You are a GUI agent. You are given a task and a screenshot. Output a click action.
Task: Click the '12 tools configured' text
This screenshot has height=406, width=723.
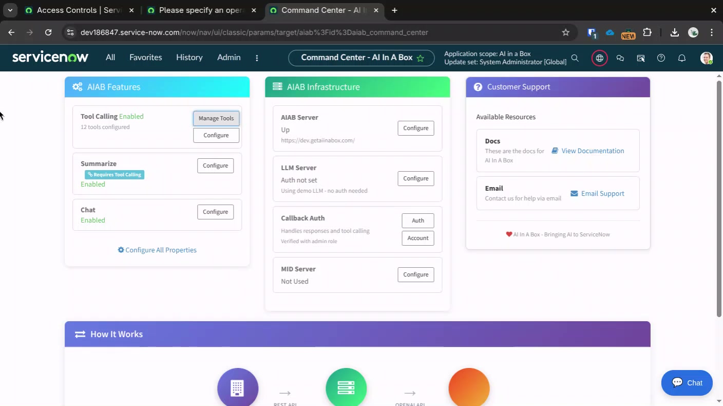click(105, 127)
